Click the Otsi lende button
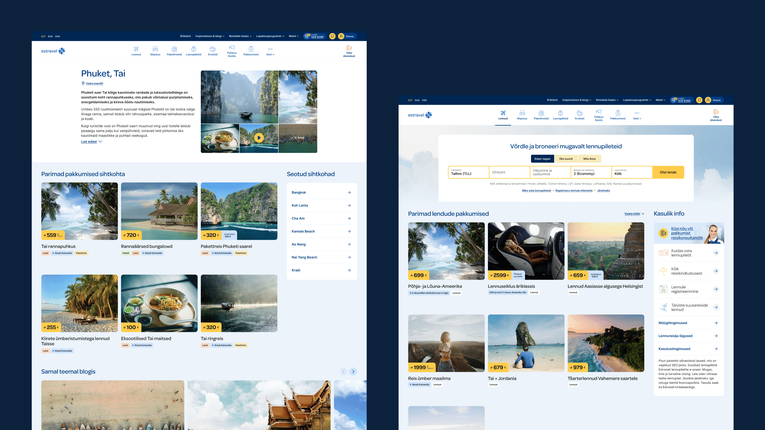 pos(668,172)
